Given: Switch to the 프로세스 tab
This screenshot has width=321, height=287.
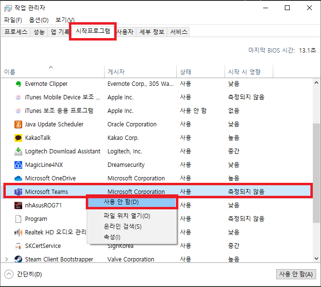Looking at the screenshot, I should click(16, 32).
